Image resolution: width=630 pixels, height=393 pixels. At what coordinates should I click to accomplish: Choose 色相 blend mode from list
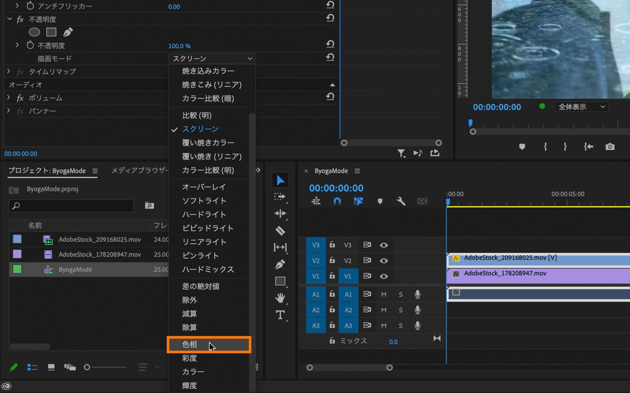[190, 345]
